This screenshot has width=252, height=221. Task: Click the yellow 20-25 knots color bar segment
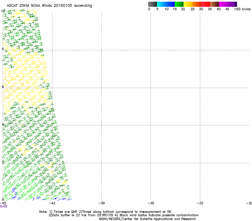pos(188,4)
